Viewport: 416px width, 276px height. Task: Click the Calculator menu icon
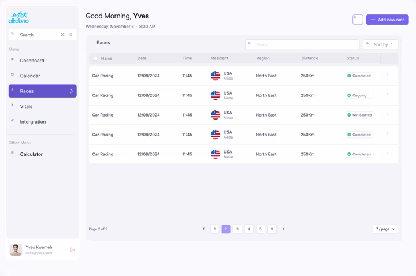pyautogui.click(x=12, y=152)
